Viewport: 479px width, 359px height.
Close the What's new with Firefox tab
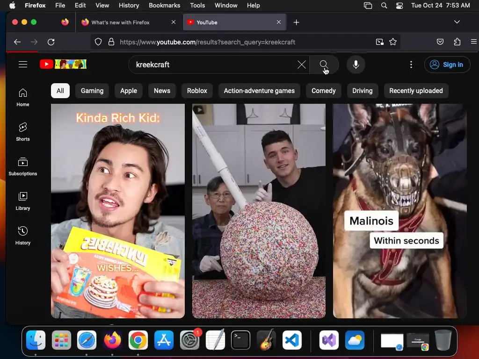(x=174, y=22)
